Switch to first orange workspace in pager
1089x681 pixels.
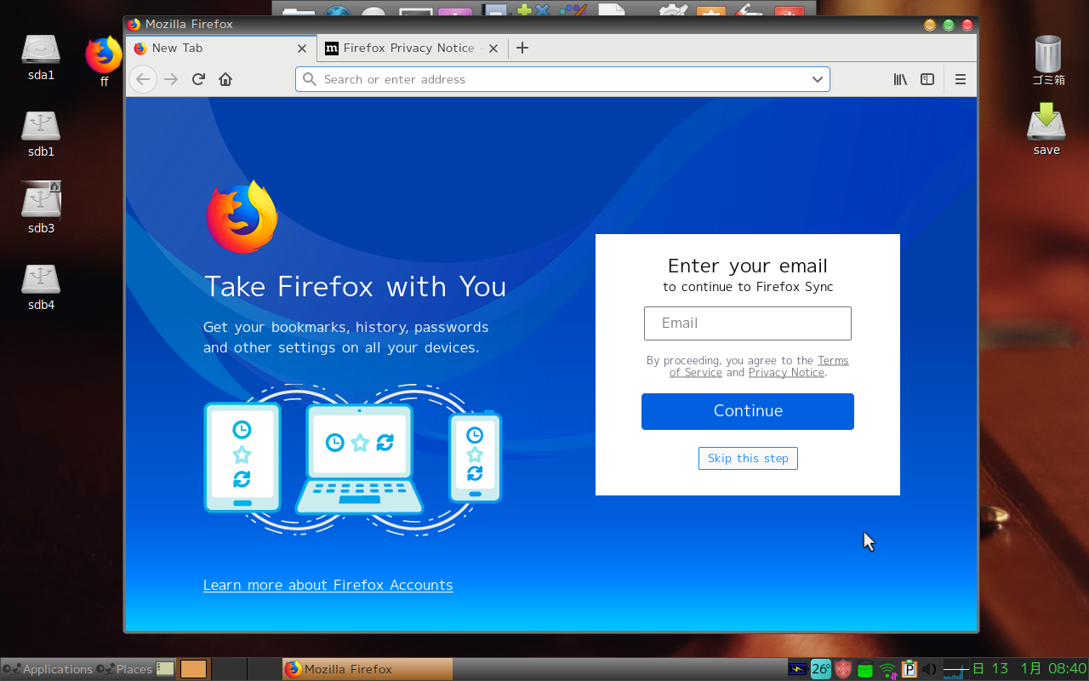[193, 669]
